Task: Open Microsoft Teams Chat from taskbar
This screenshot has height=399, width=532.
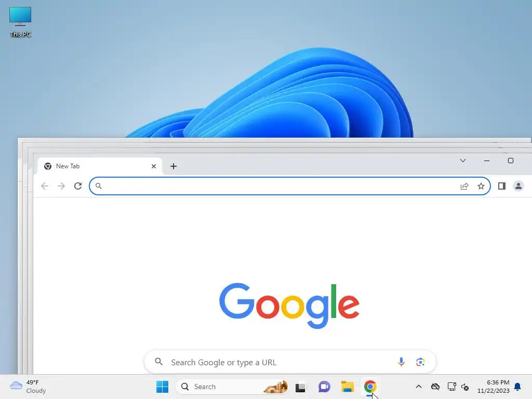Action: (x=324, y=387)
